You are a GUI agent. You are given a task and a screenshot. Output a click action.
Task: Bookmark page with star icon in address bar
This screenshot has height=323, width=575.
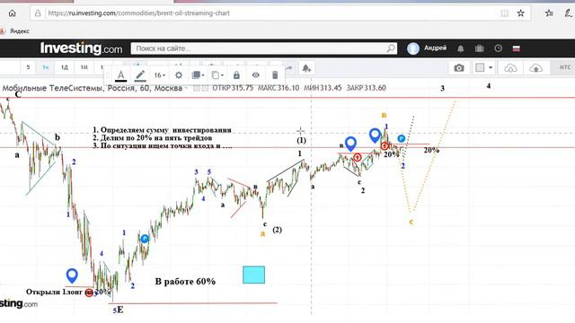(x=520, y=13)
